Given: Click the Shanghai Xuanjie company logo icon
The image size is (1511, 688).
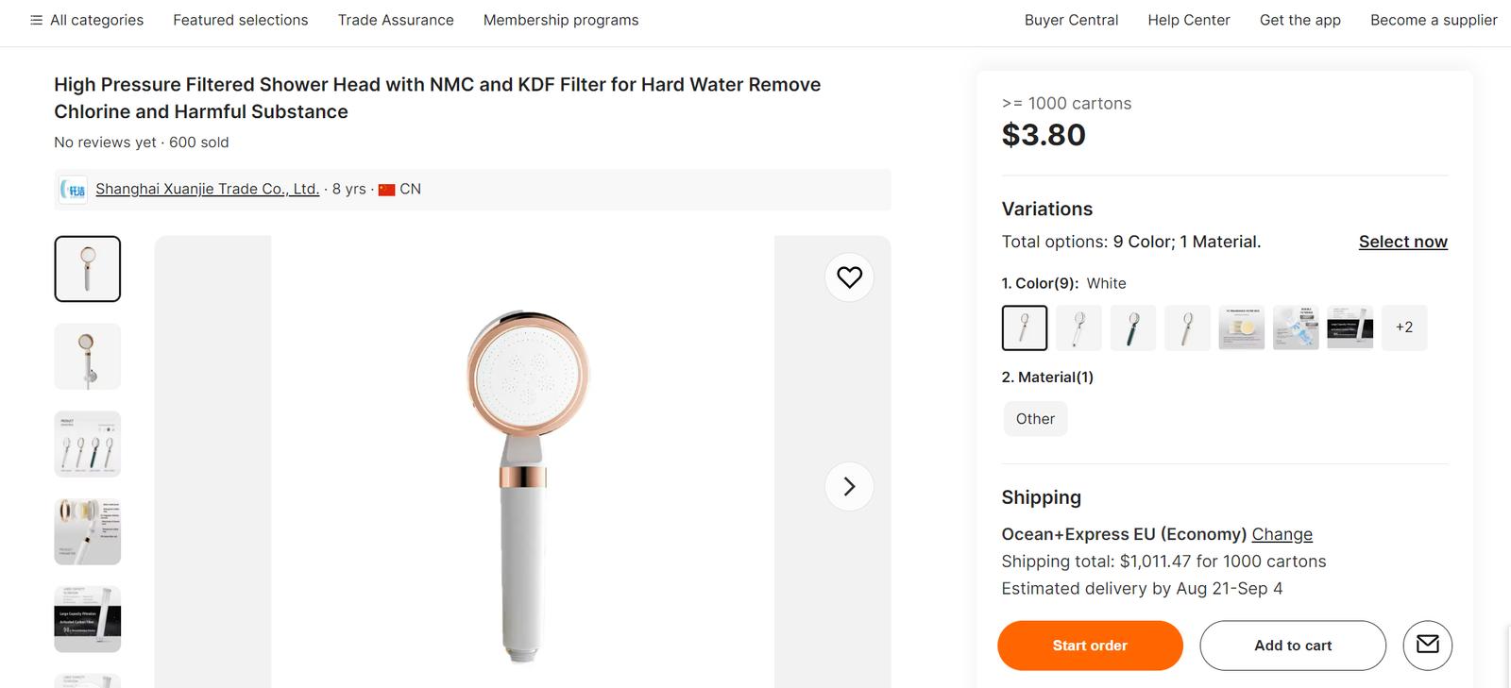Looking at the screenshot, I should 74,190.
